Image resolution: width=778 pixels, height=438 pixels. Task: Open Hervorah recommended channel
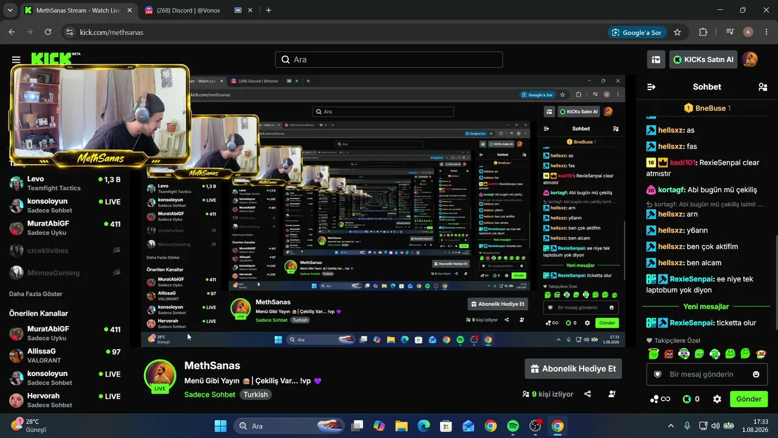click(65, 400)
